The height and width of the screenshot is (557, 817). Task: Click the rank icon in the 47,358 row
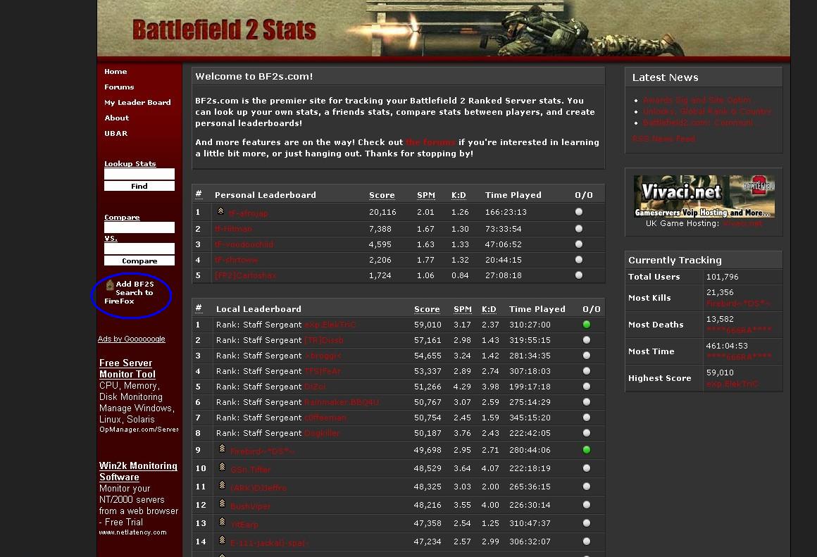[222, 522]
